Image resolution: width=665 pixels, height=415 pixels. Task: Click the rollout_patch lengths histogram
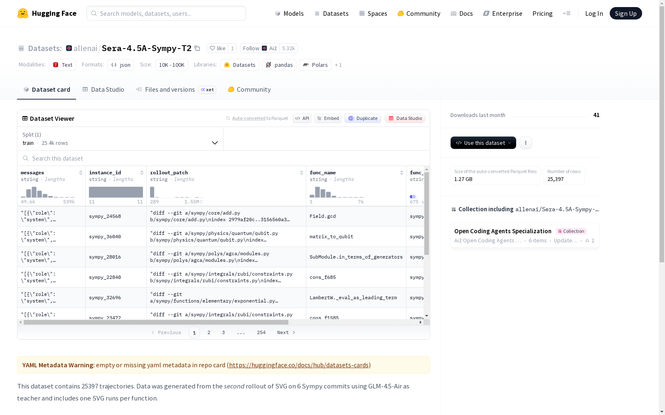click(x=177, y=192)
